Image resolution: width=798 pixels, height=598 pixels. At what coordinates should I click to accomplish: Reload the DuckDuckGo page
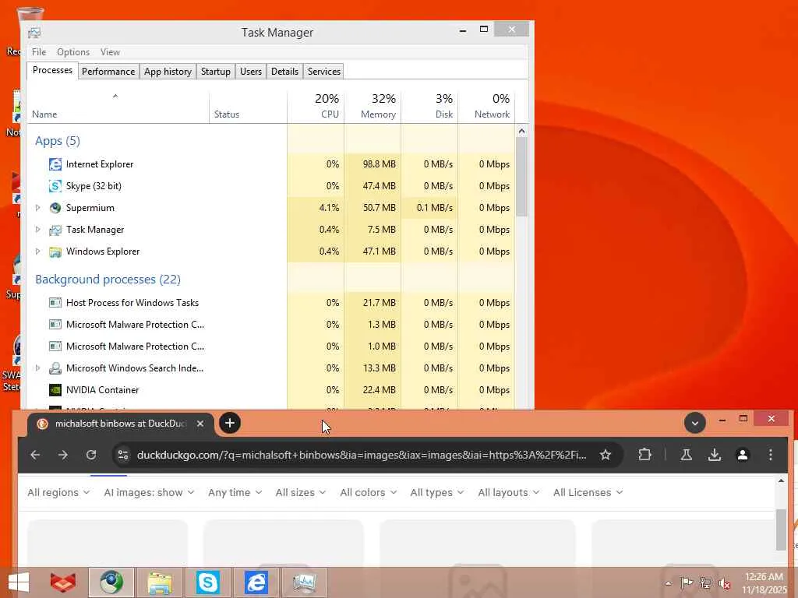[91, 455]
